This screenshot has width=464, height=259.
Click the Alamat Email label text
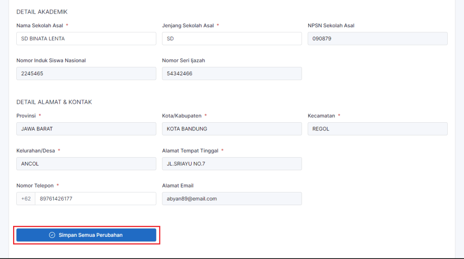178,186
